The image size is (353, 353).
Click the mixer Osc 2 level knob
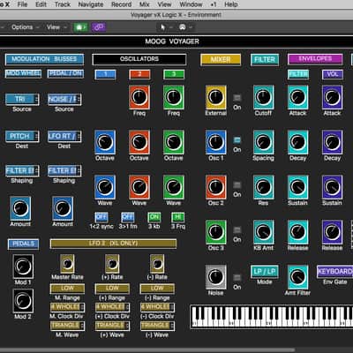point(216,187)
